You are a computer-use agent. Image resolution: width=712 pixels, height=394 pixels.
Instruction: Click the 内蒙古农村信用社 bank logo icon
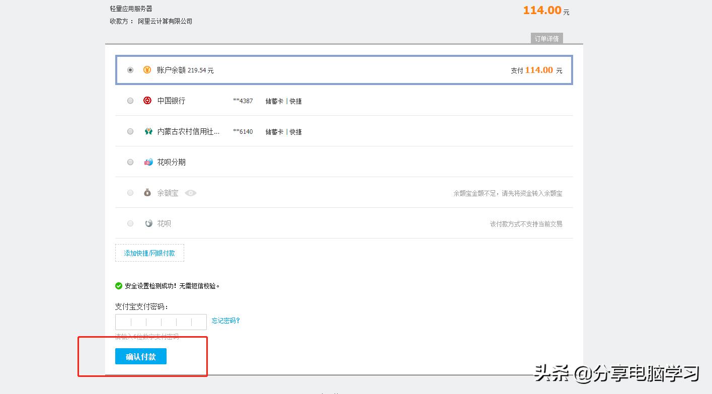pos(148,131)
